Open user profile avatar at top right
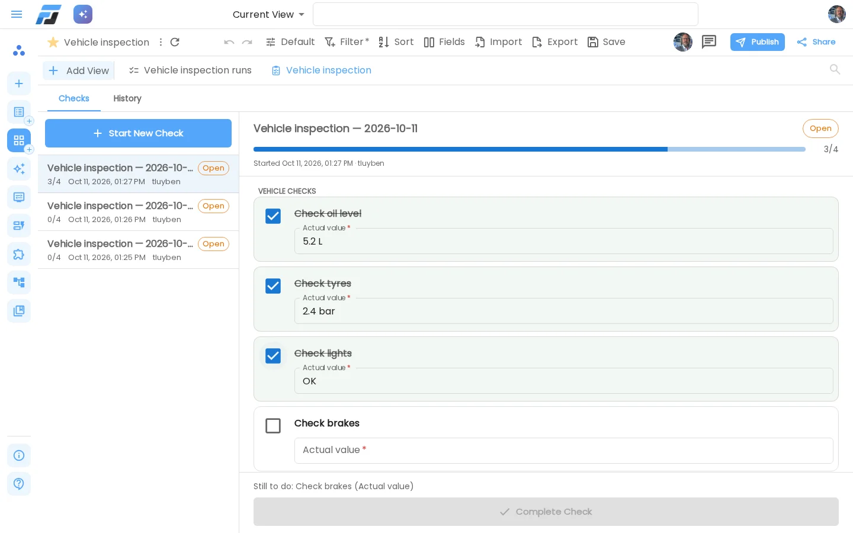853x533 pixels. [x=837, y=14]
